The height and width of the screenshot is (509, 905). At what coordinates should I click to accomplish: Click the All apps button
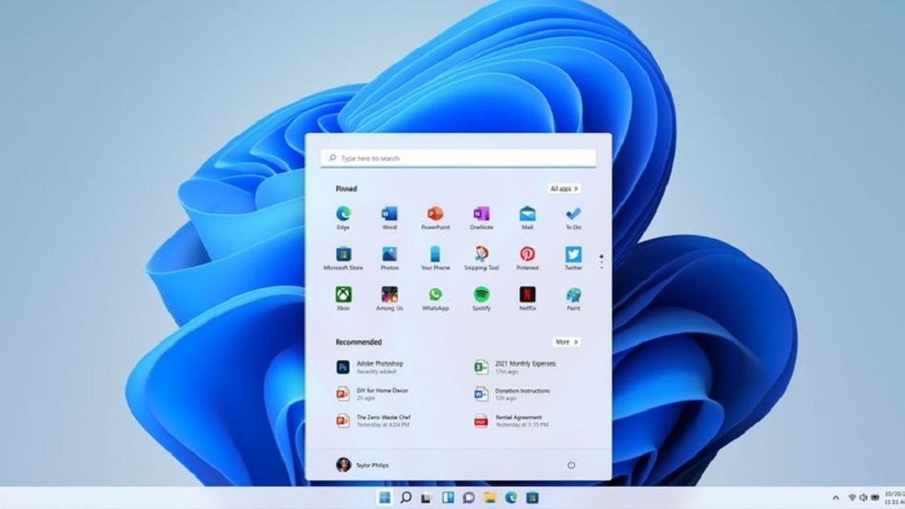coord(564,189)
